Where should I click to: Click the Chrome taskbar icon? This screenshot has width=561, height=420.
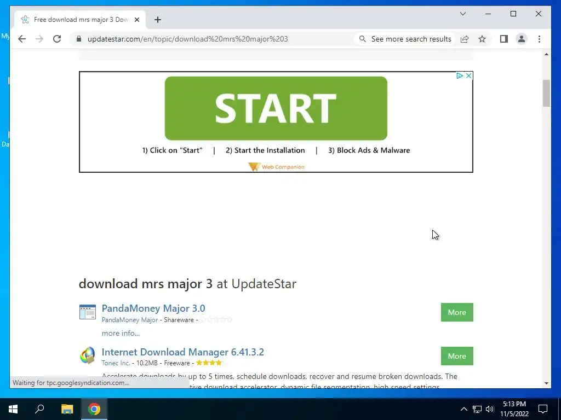[x=94, y=409]
